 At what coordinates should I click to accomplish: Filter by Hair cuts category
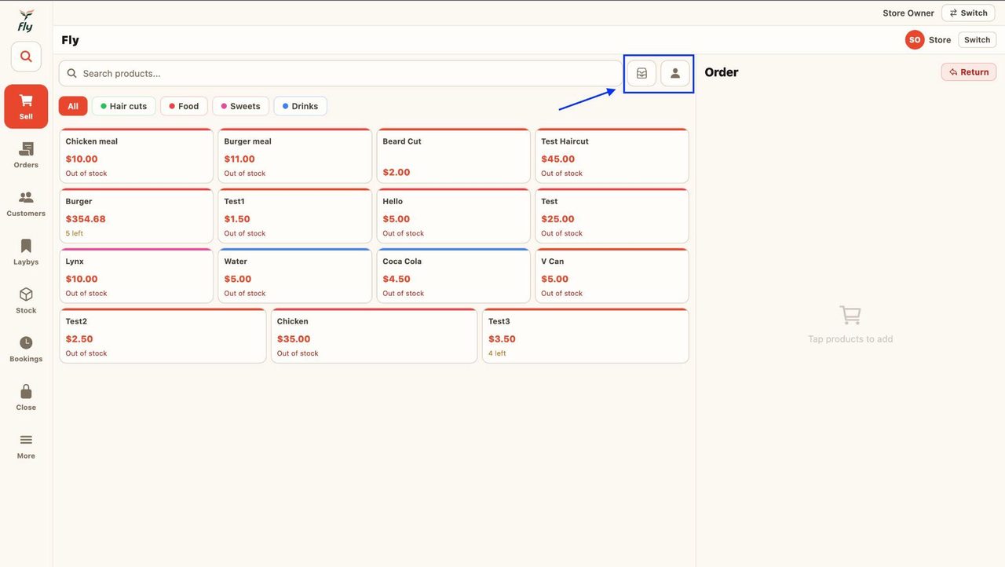coord(124,106)
